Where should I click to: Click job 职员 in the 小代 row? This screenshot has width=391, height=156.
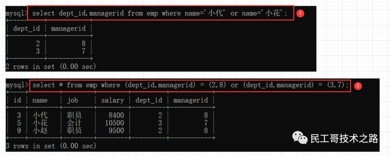74,115
